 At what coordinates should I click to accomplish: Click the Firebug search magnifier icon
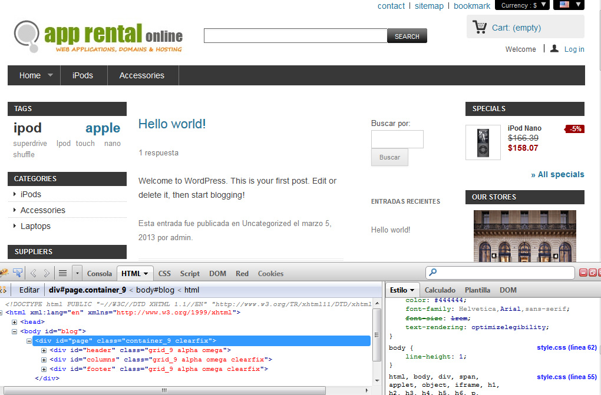(433, 272)
